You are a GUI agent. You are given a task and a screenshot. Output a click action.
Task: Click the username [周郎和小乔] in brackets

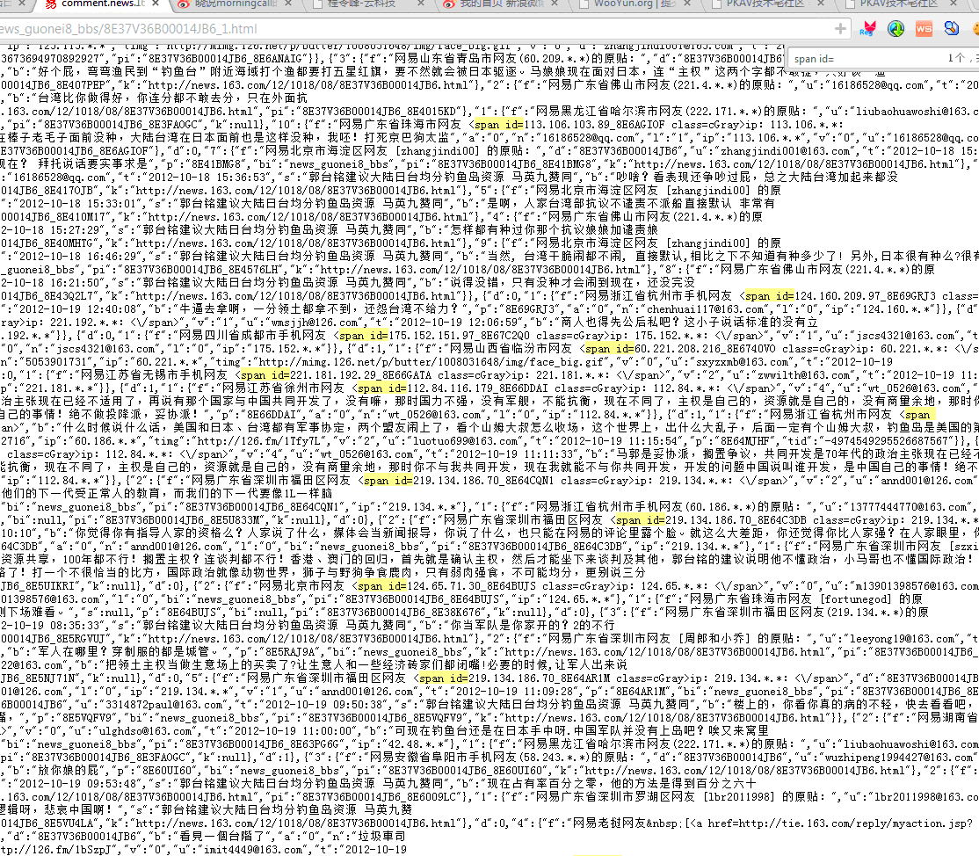click(x=716, y=639)
